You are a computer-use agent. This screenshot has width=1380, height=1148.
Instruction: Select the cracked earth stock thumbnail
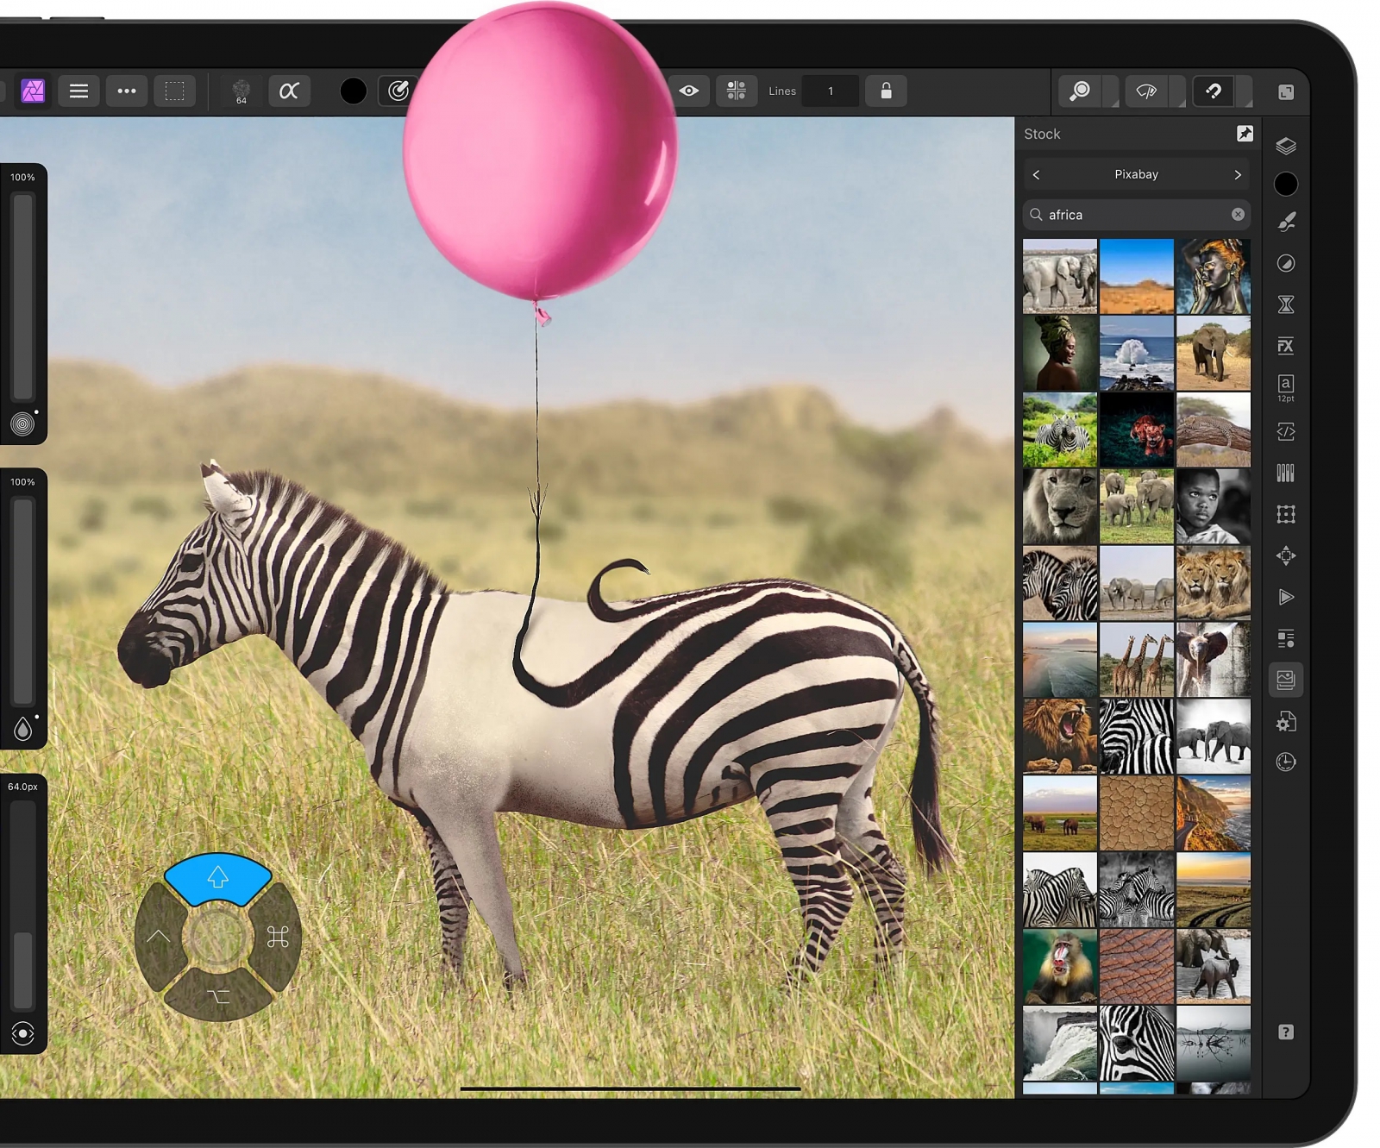(1137, 812)
